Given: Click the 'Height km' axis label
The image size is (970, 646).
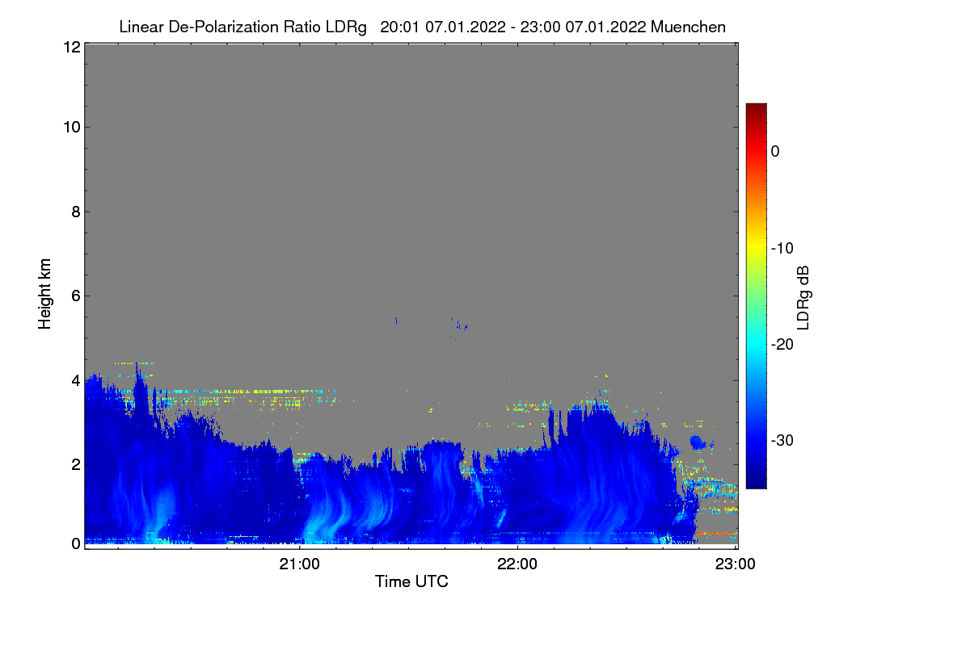Looking at the screenshot, I should pyautogui.click(x=45, y=293).
